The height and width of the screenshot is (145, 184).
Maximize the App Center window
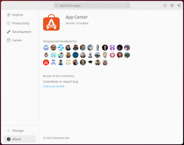click(172, 6)
